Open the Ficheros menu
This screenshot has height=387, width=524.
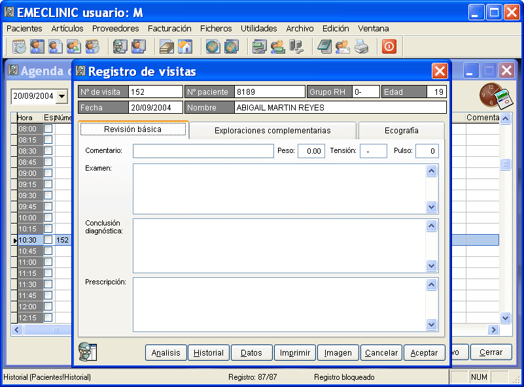(x=216, y=28)
